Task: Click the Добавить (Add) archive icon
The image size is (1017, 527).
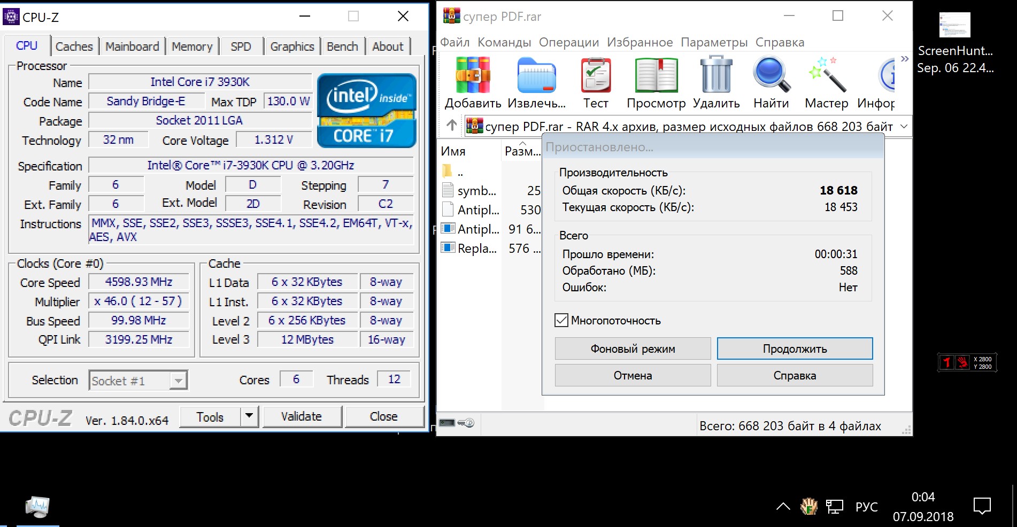Action: 473,75
